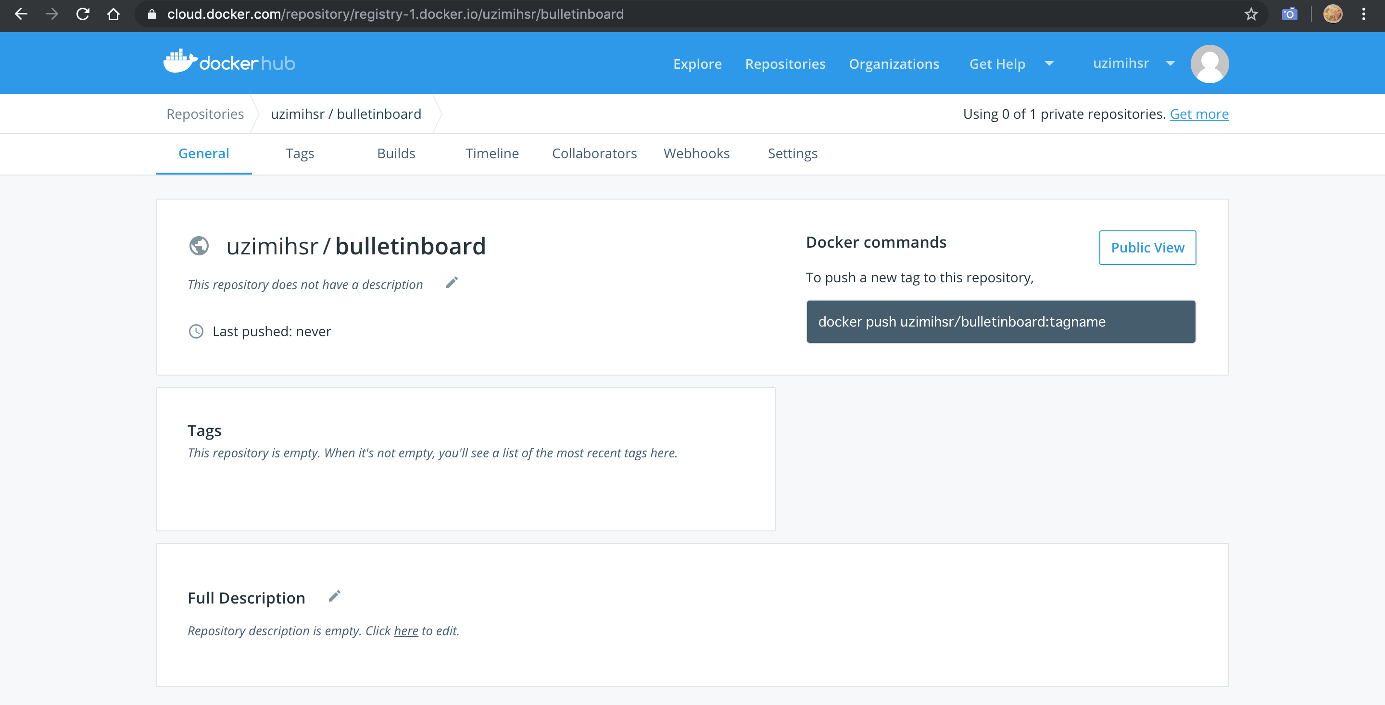
Task: Expand the uzimihsr account dropdown arrow
Action: (x=1171, y=63)
